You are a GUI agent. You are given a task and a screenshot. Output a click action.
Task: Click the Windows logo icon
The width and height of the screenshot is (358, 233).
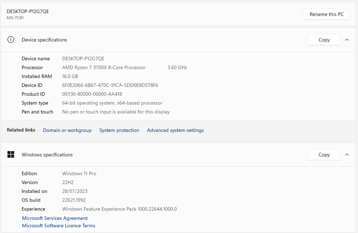click(11, 155)
